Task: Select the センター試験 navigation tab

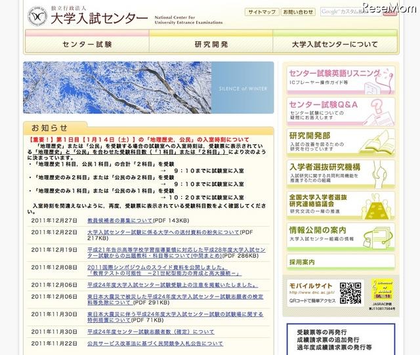Action: click(x=87, y=45)
